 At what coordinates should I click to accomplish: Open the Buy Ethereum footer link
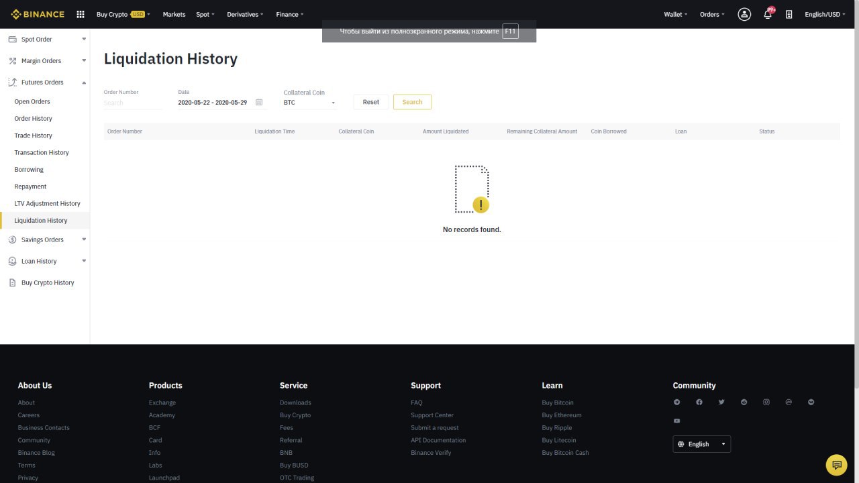tap(562, 415)
